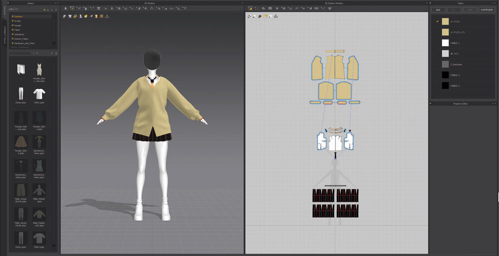Click the remove unused fabrics button
The image size is (499, 256).
point(487,9)
